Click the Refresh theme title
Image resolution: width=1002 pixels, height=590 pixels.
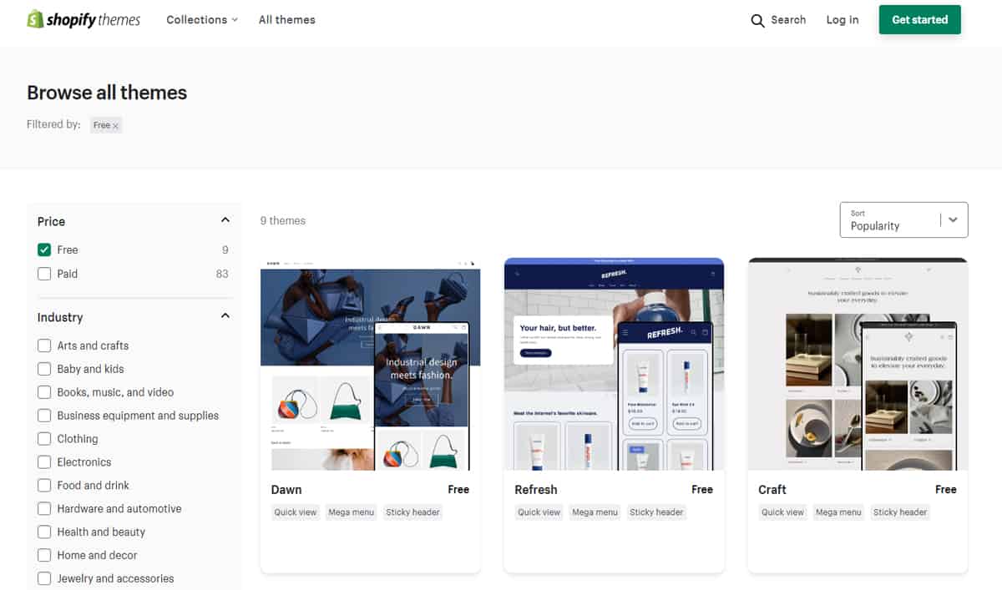pos(535,490)
